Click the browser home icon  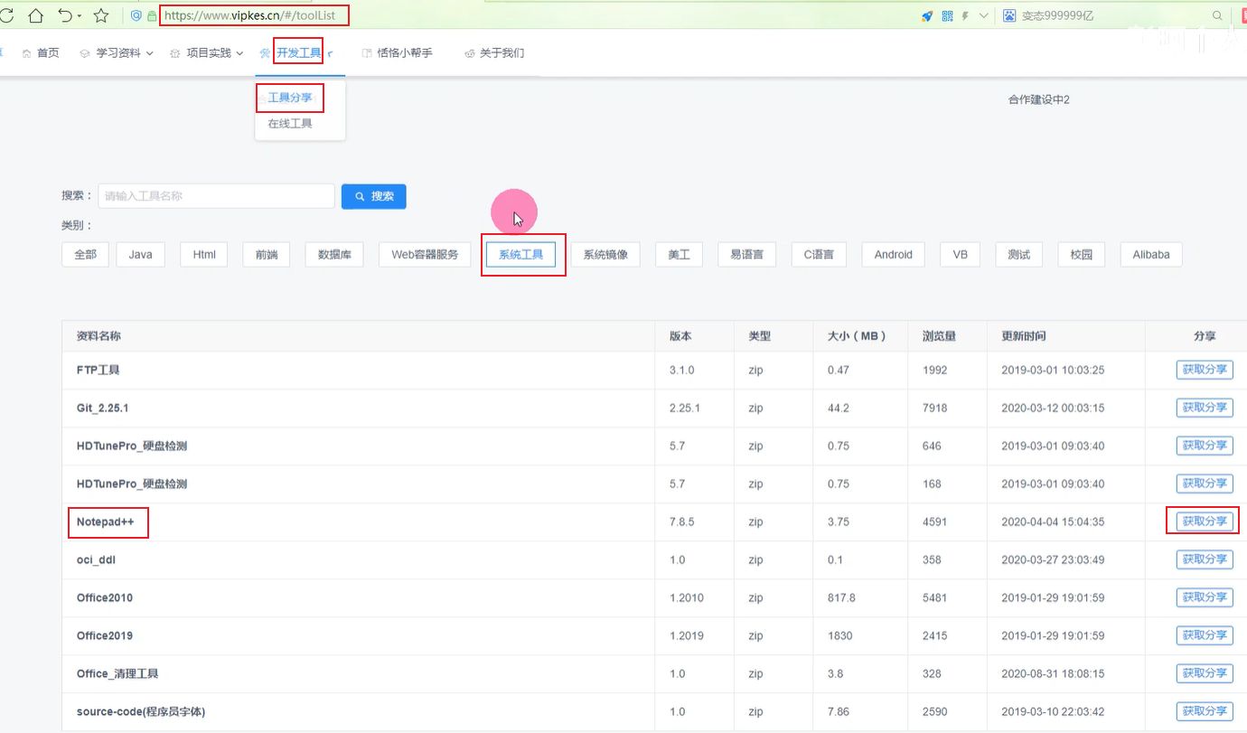click(36, 15)
